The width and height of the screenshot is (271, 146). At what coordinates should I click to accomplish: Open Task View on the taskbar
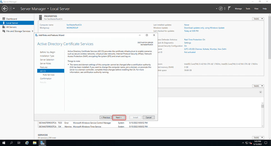(x=19, y=143)
